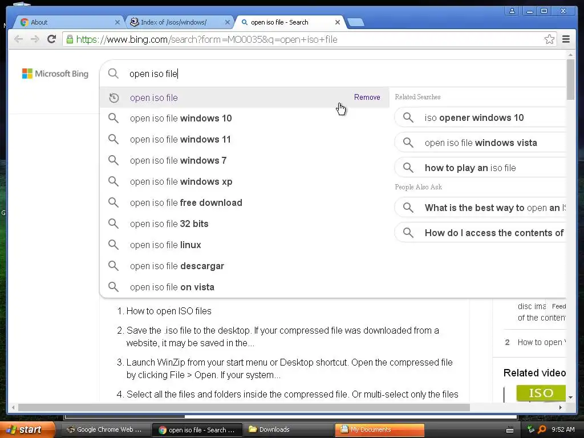
Task: Click the search icon next to windows xp suggestion
Action: tap(113, 181)
